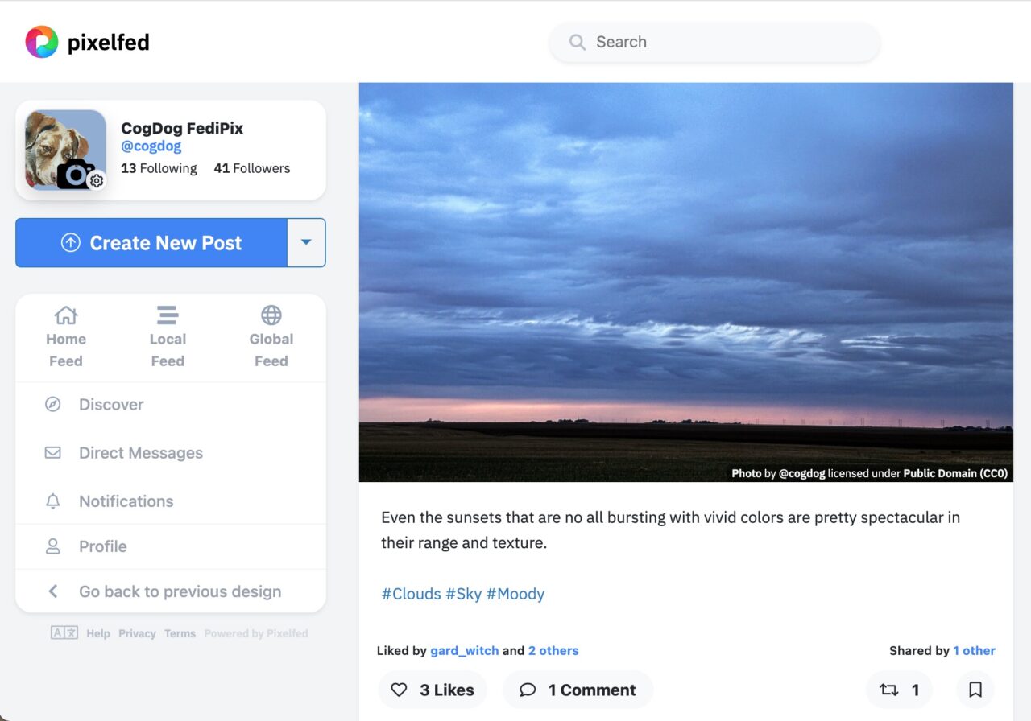The image size is (1031, 721).
Task: Show the 2 others who liked
Action: point(553,650)
